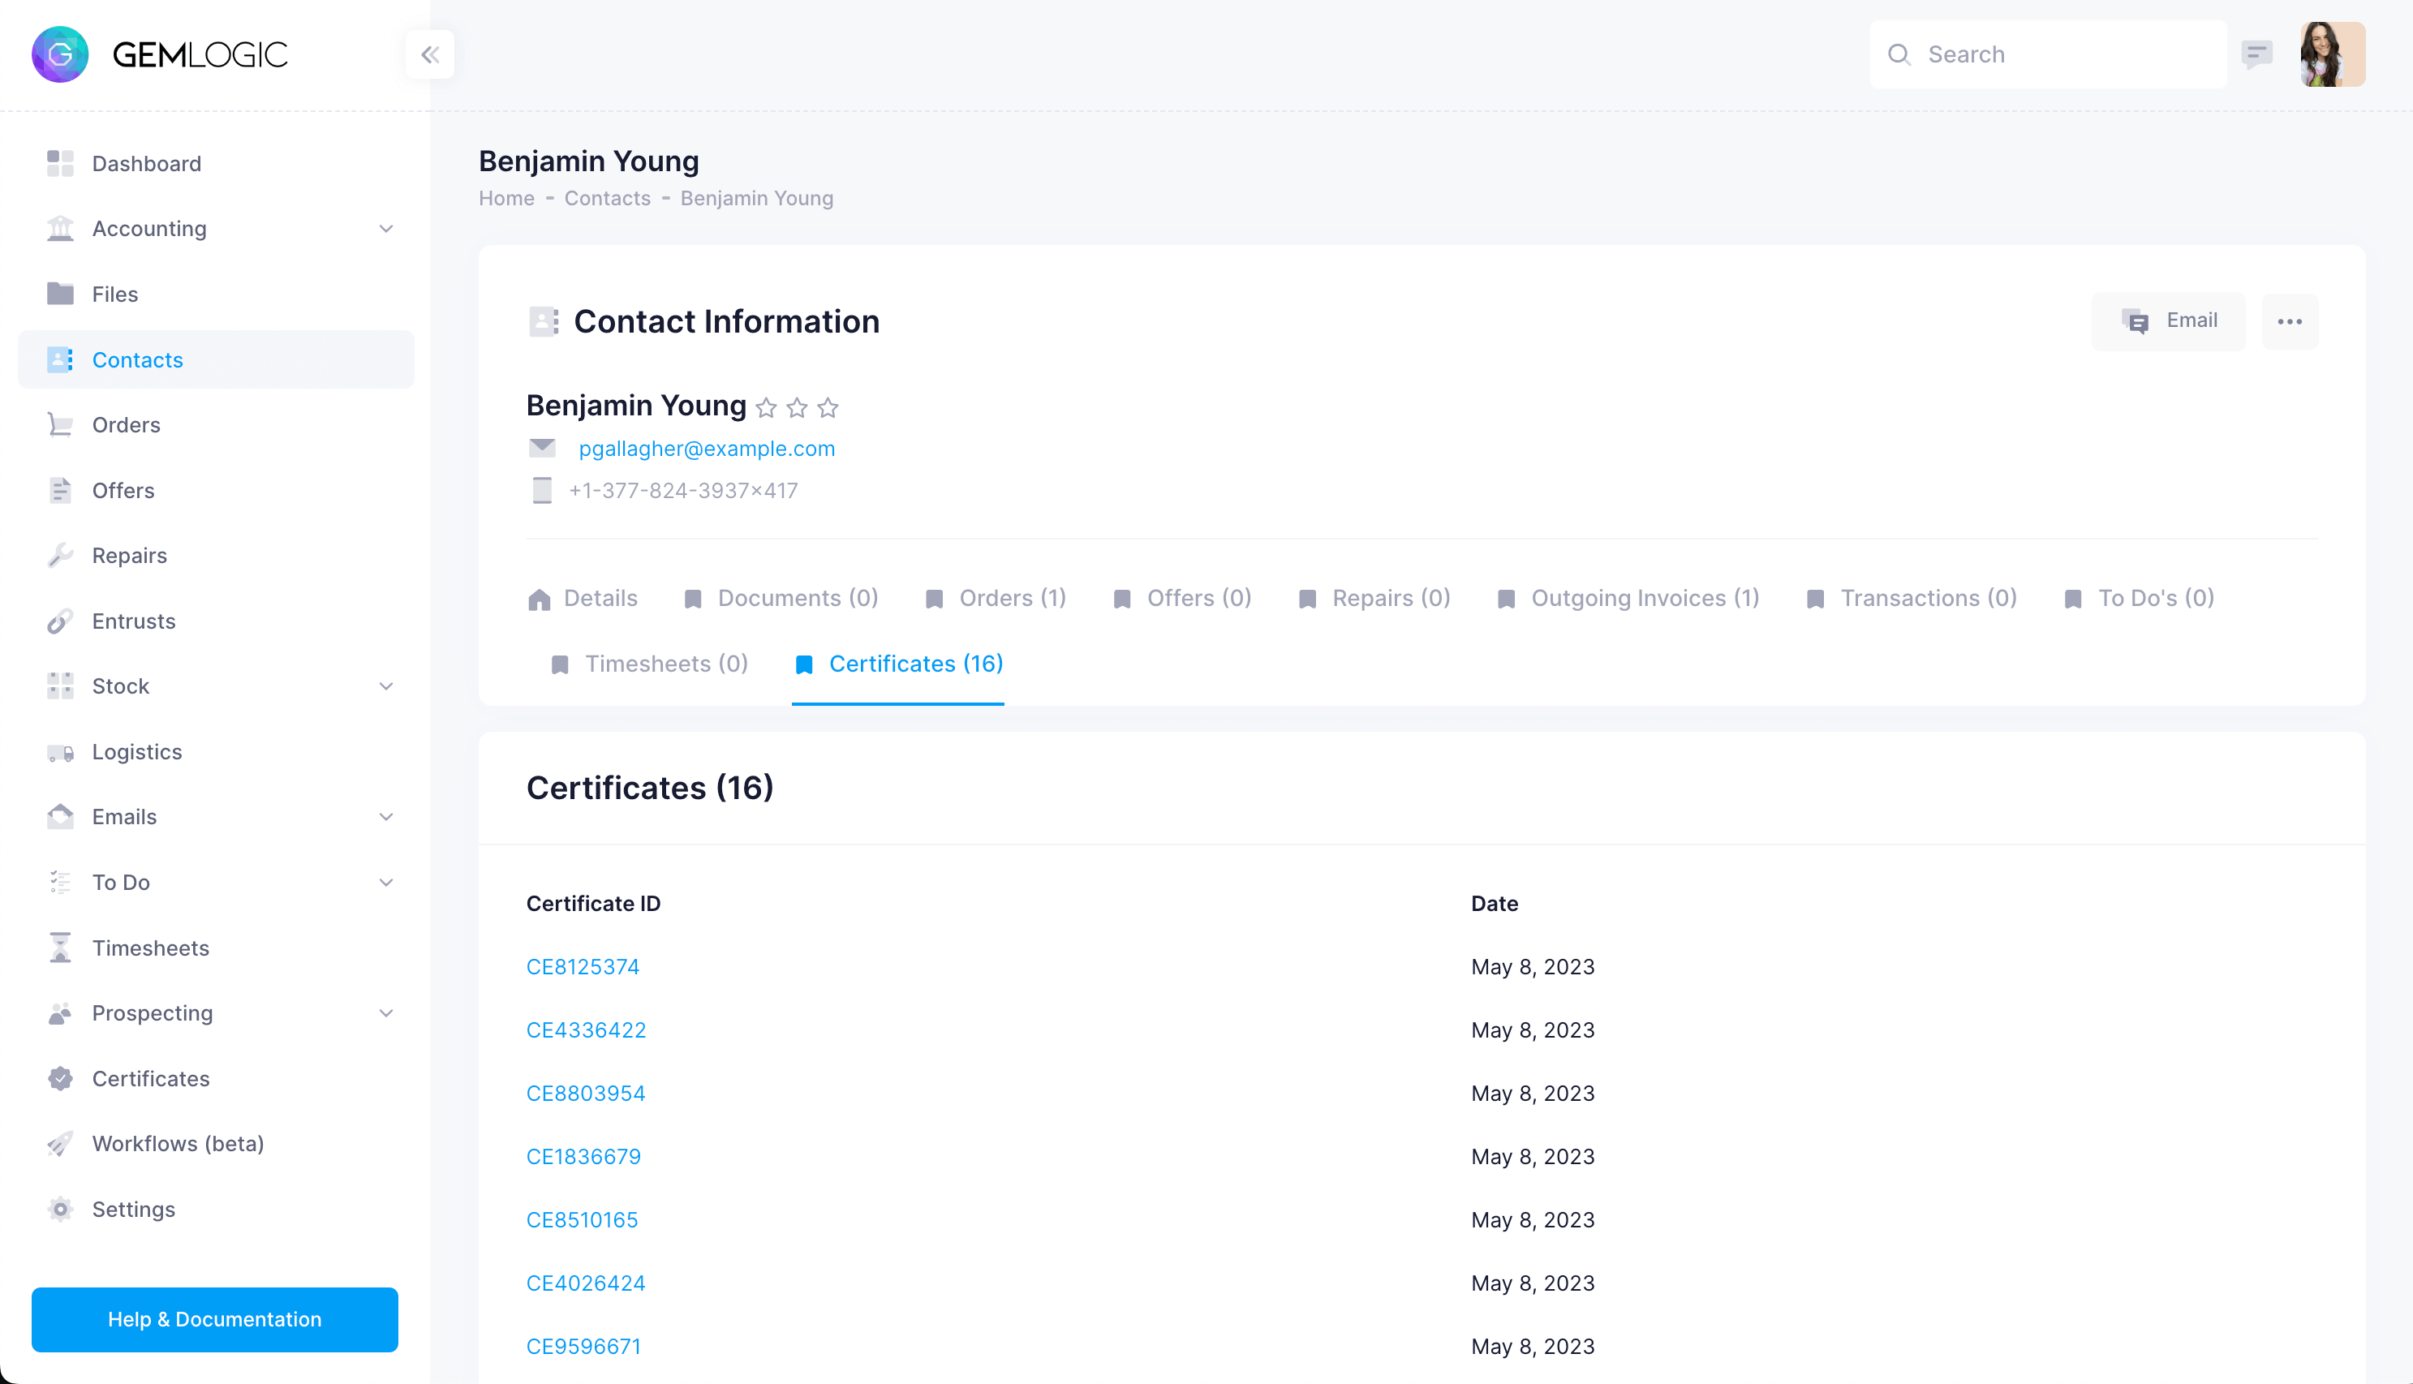
Task: Click the Emails envelope icon
Action: (x=60, y=816)
